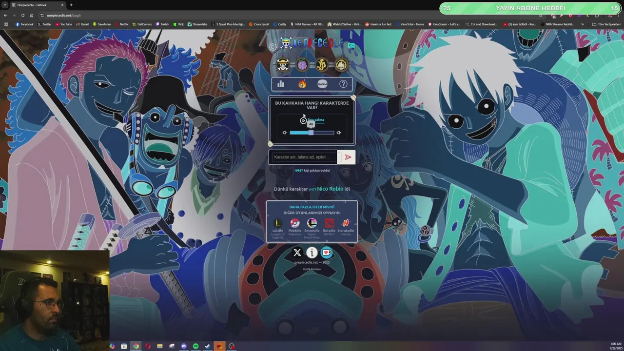Open the Gizlilik Politikası privacy link

pyautogui.click(x=312, y=269)
